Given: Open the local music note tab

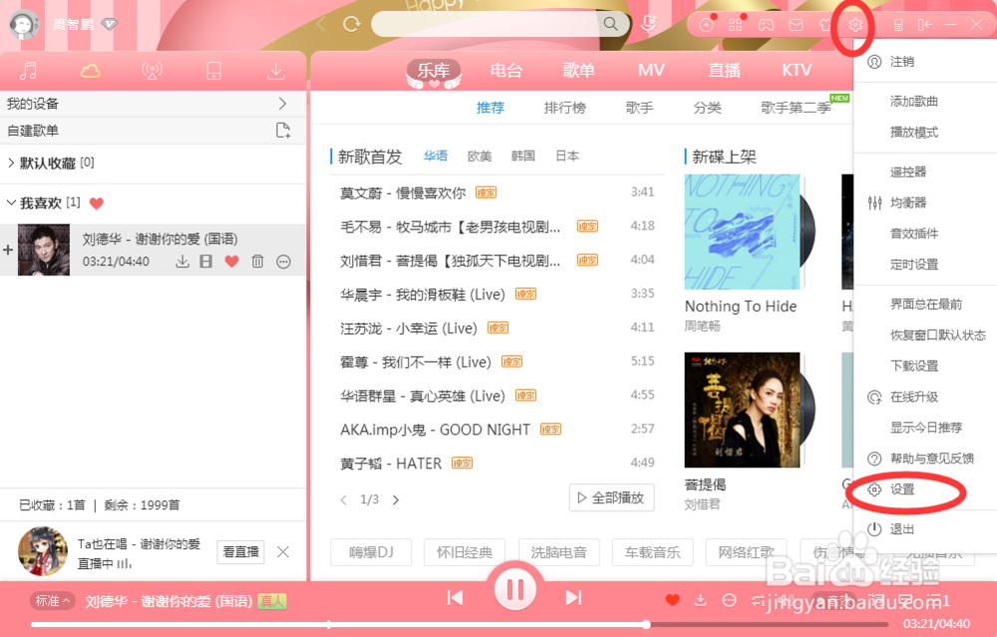Looking at the screenshot, I should pyautogui.click(x=28, y=71).
